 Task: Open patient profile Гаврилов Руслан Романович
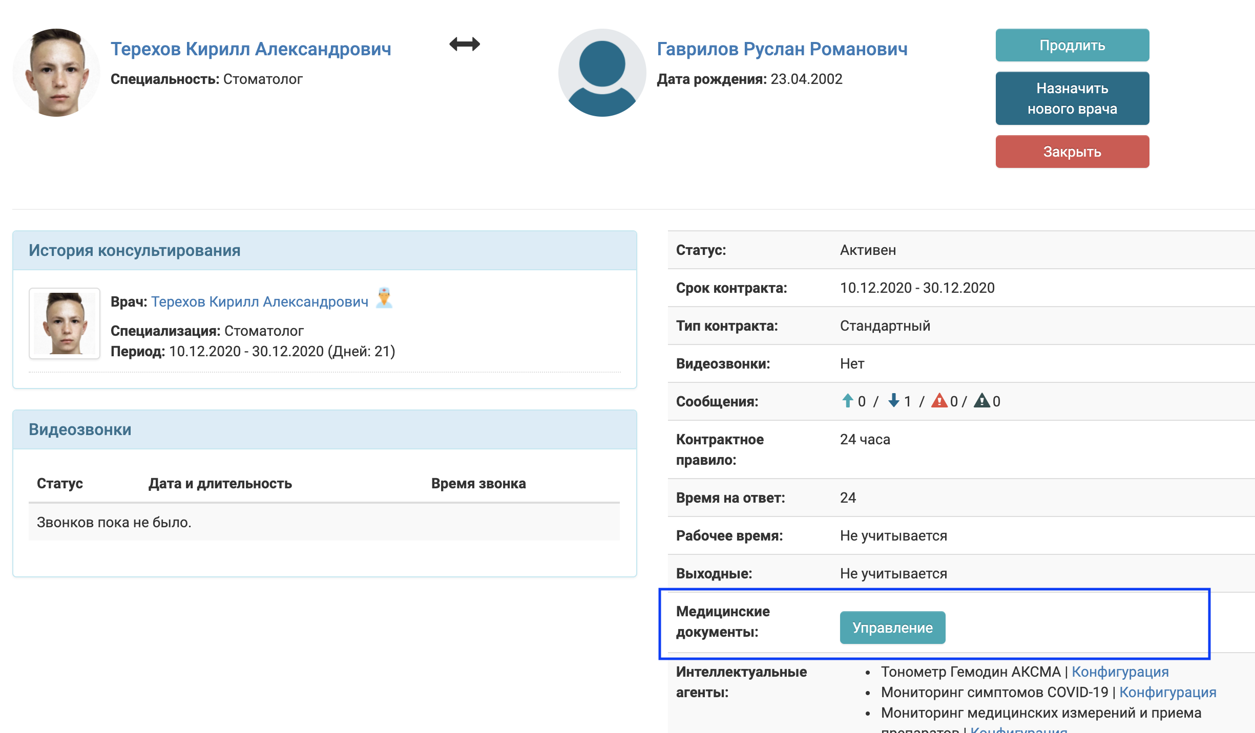point(782,49)
